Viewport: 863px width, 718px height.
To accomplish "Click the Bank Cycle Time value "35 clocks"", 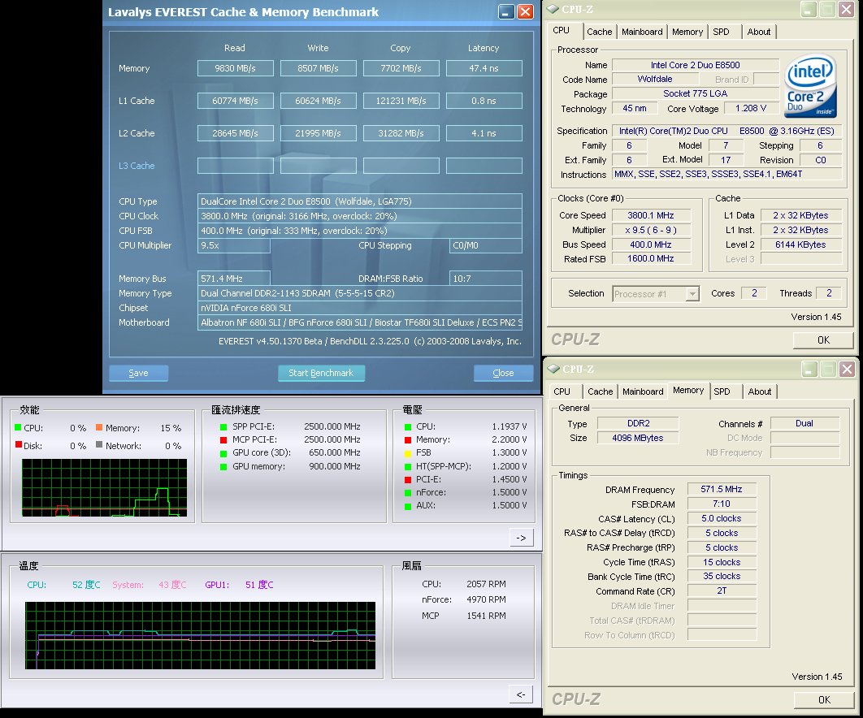I will point(722,576).
